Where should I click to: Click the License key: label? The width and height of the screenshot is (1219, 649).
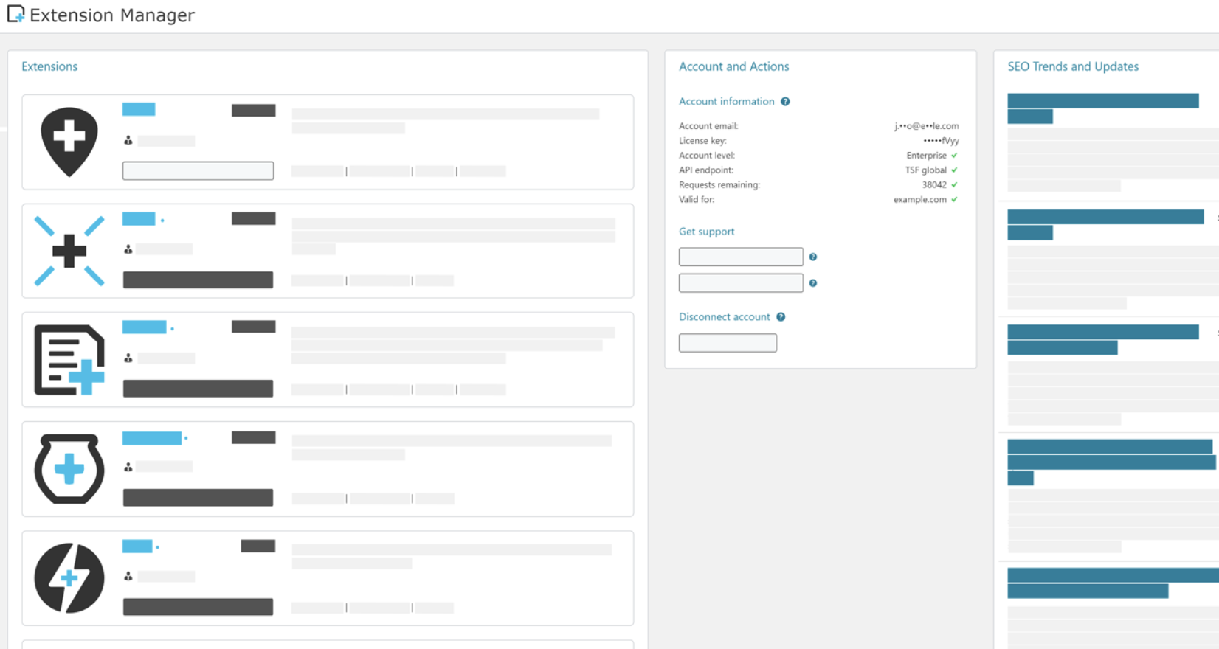[702, 141]
